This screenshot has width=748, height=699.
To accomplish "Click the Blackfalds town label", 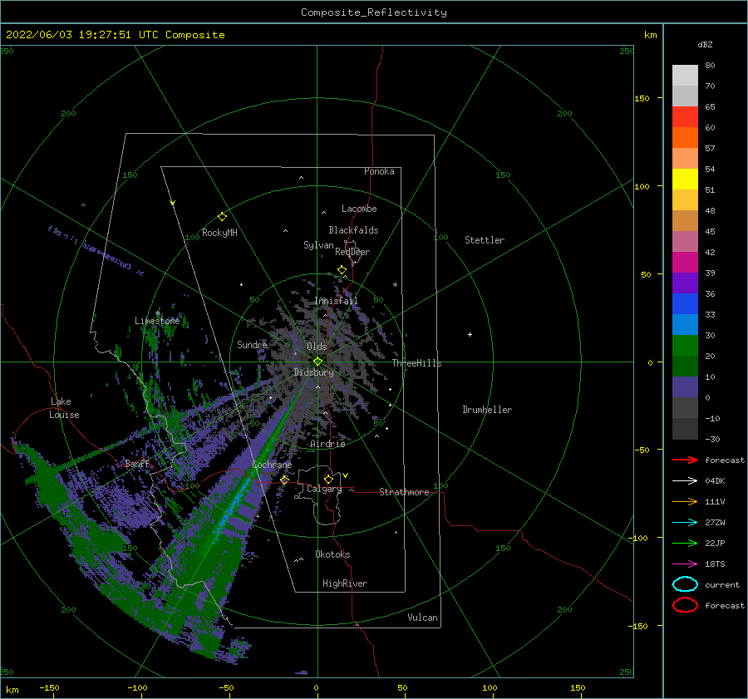I will [x=353, y=230].
